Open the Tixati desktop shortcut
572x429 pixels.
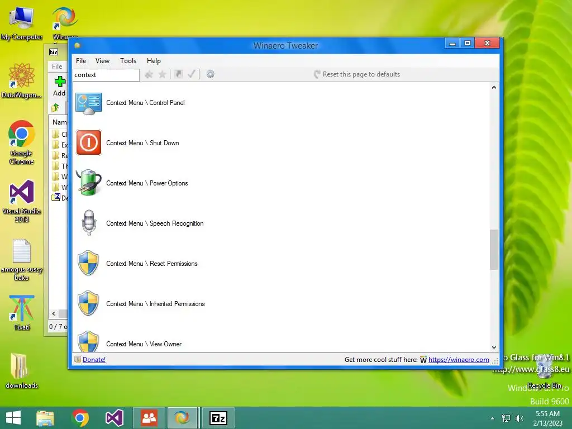tap(22, 313)
